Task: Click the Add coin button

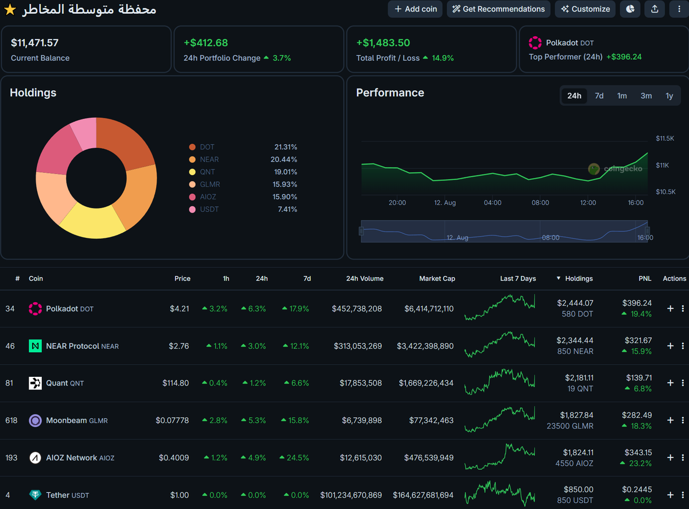Action: click(x=416, y=9)
